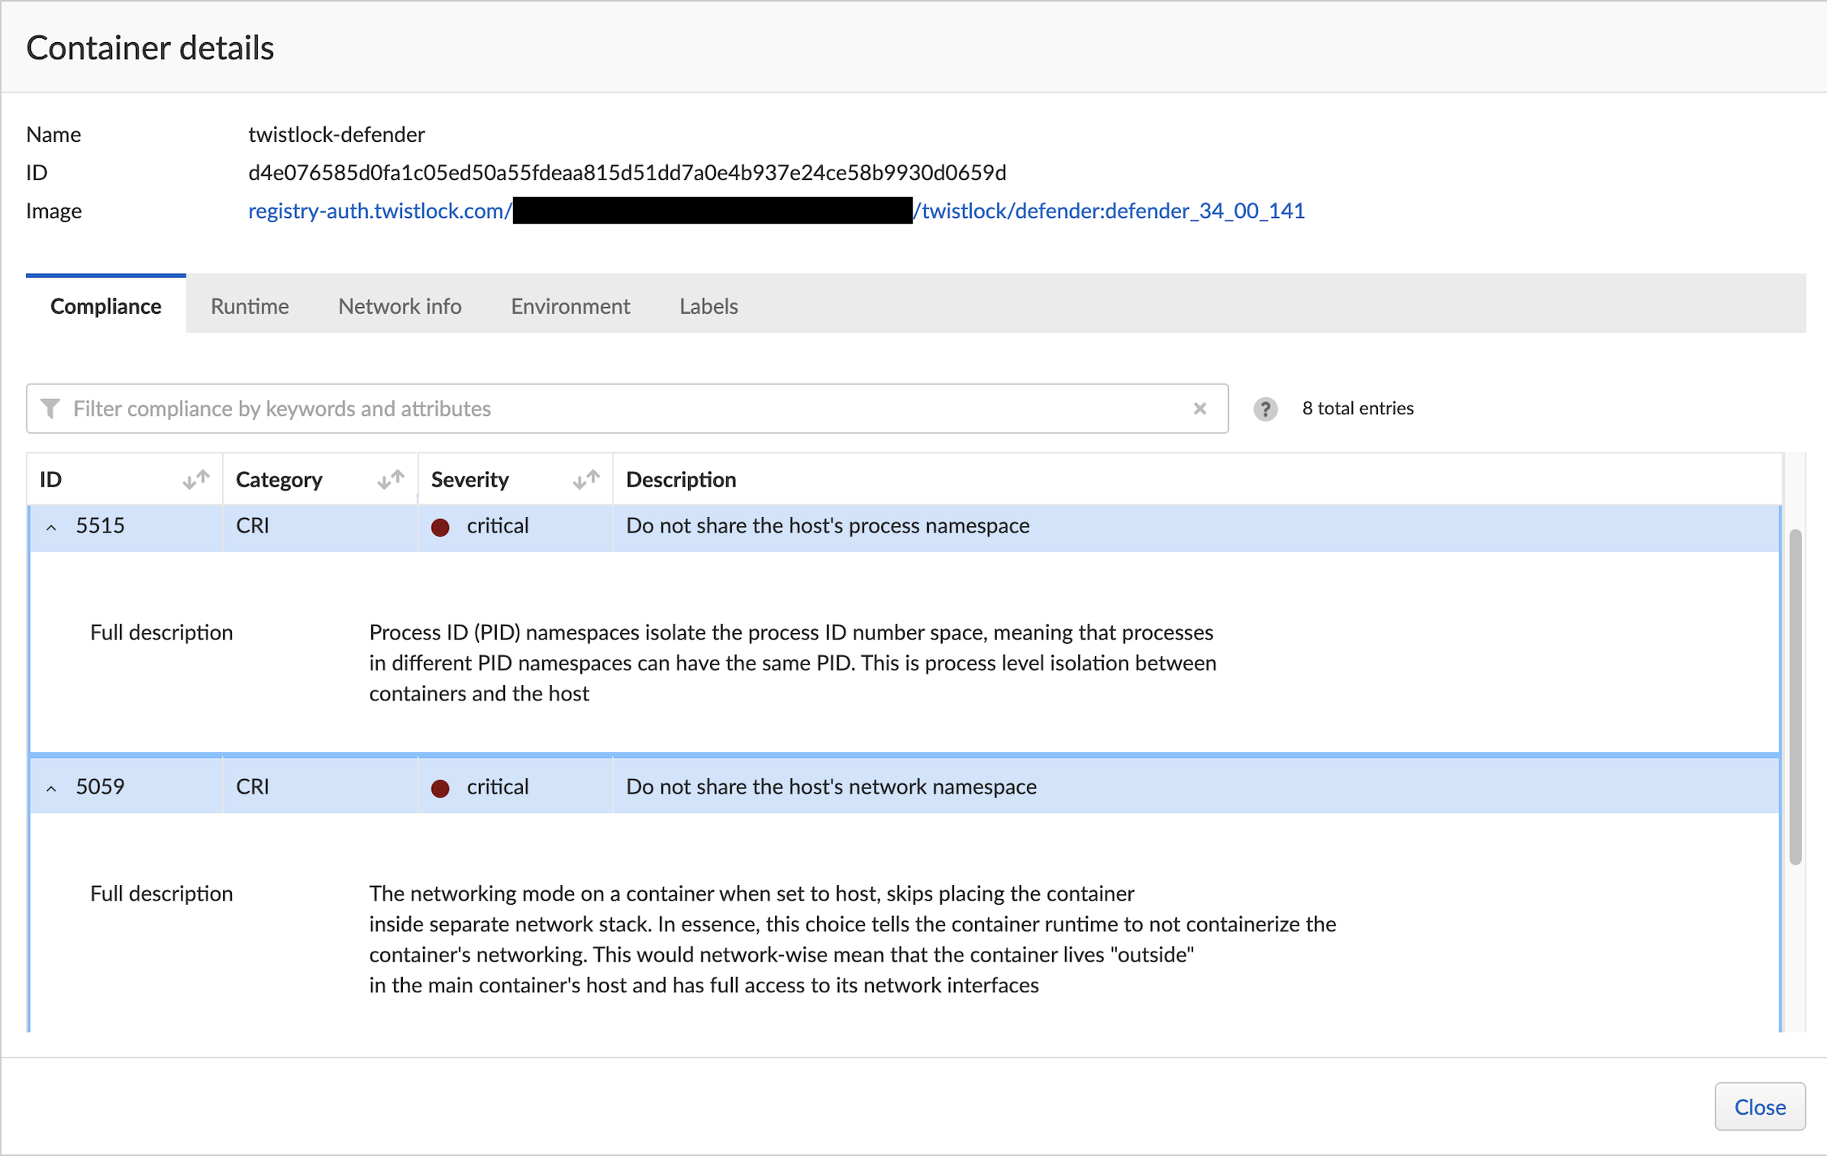The height and width of the screenshot is (1156, 1827).
Task: Select the Compliance tab
Action: pos(105,306)
